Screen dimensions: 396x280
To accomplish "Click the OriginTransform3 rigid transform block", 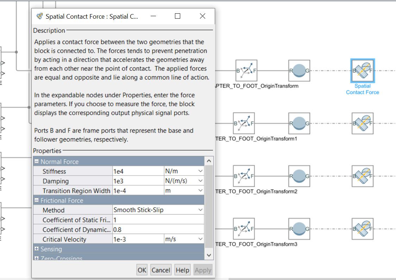I will tap(244, 229).
